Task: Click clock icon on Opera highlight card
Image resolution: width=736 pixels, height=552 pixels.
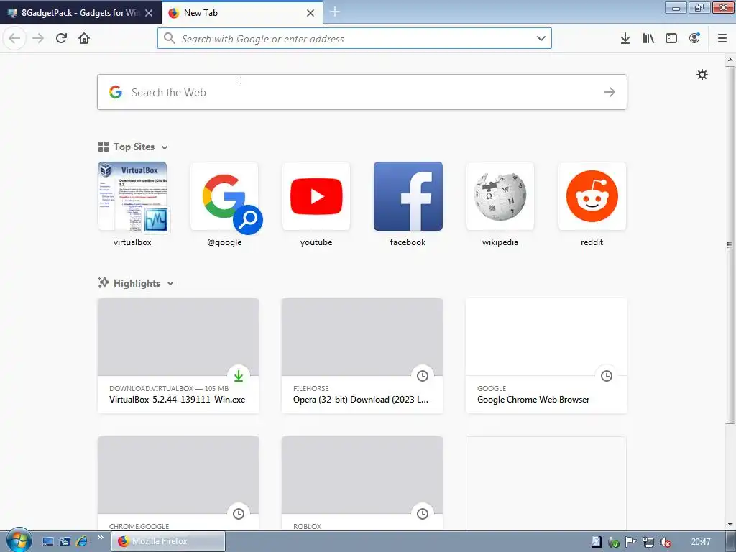Action: click(423, 375)
